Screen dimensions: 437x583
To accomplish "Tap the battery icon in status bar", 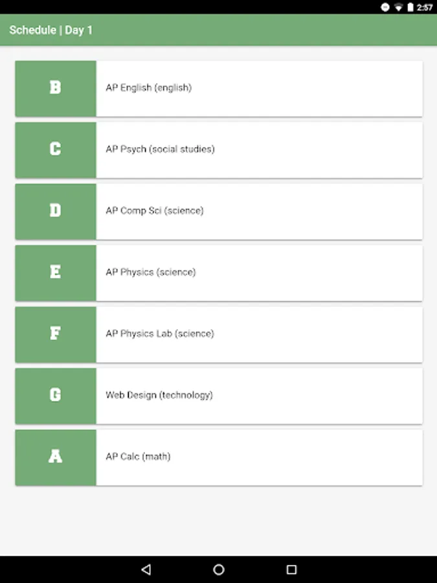I will coord(410,7).
